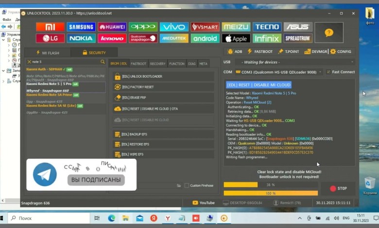379x228 pixels.
Task: Enable the Custom Firehose checkbox
Action: [x=187, y=185]
